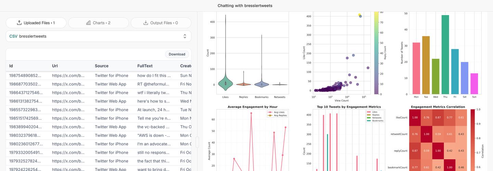
Task: Click the download tray icon on Output Files
Action: pos(146,23)
